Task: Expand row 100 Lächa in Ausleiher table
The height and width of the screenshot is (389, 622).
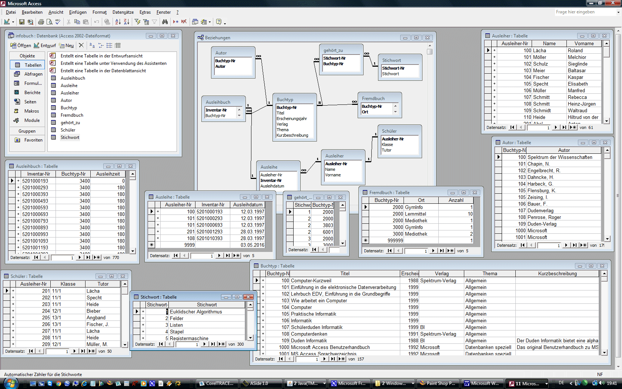Action: point(494,50)
